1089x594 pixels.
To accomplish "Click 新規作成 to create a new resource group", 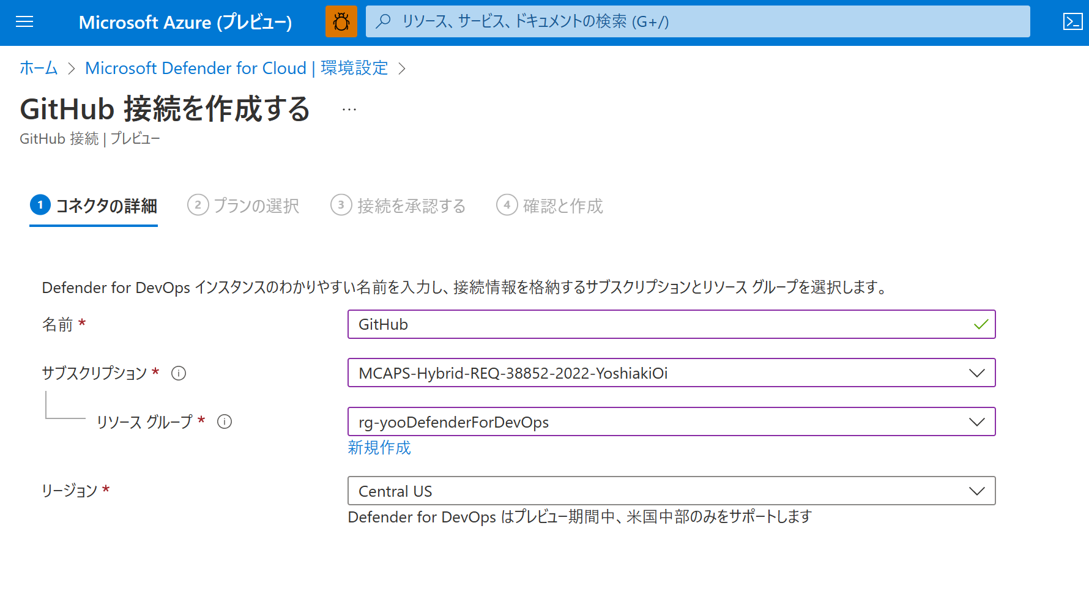I will coord(379,448).
